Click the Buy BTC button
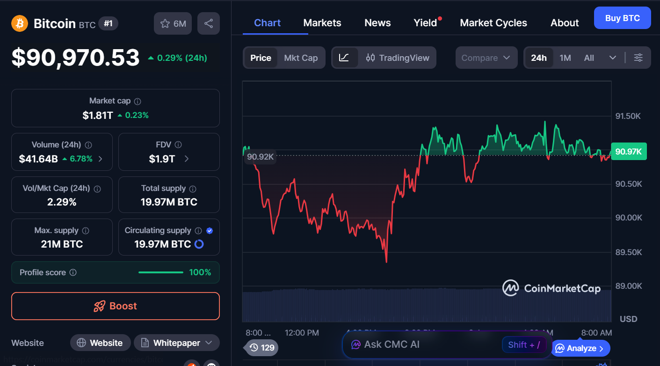This screenshot has width=660, height=366. pyautogui.click(x=622, y=17)
